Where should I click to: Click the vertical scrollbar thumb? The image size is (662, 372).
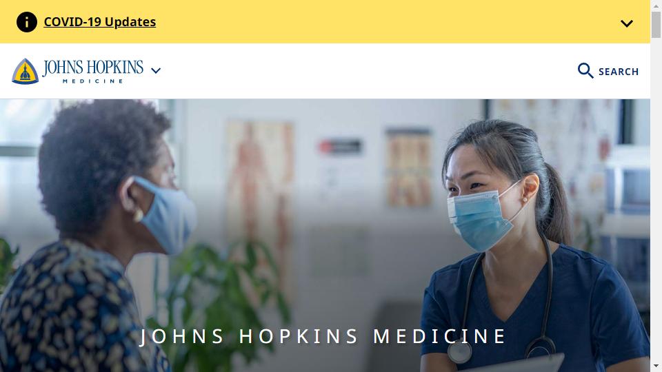click(x=656, y=25)
